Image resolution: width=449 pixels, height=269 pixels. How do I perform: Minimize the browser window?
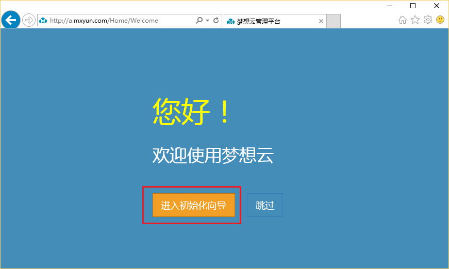tap(390, 6)
